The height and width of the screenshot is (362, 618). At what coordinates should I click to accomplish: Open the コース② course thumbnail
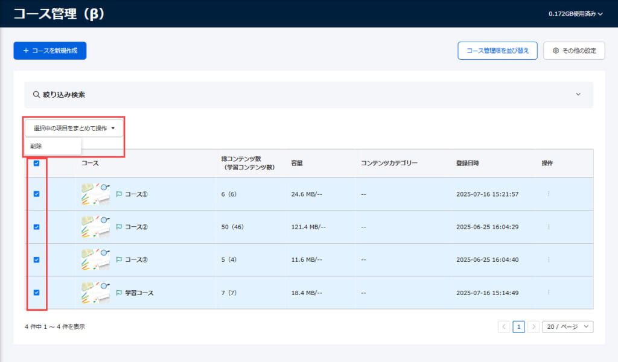click(96, 227)
